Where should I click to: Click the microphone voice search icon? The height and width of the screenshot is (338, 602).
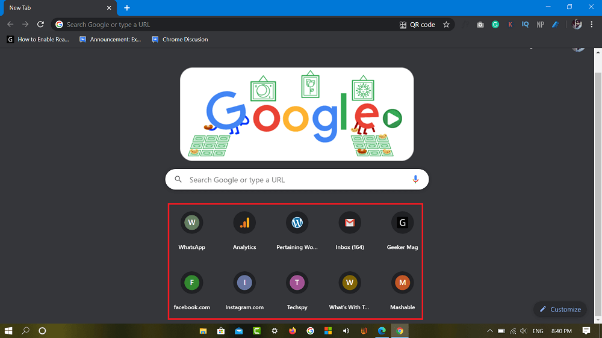click(x=415, y=179)
